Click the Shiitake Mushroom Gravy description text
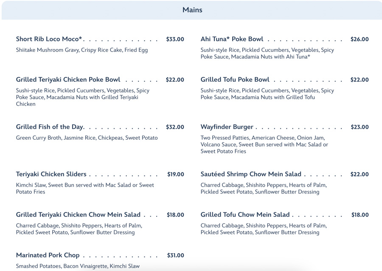 [82, 50]
